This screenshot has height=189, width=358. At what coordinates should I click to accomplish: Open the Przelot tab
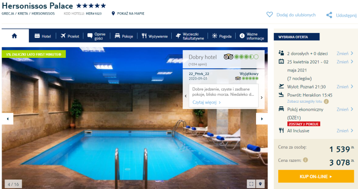(x=70, y=36)
